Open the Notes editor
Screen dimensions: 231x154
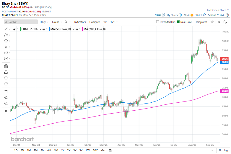[160, 15]
